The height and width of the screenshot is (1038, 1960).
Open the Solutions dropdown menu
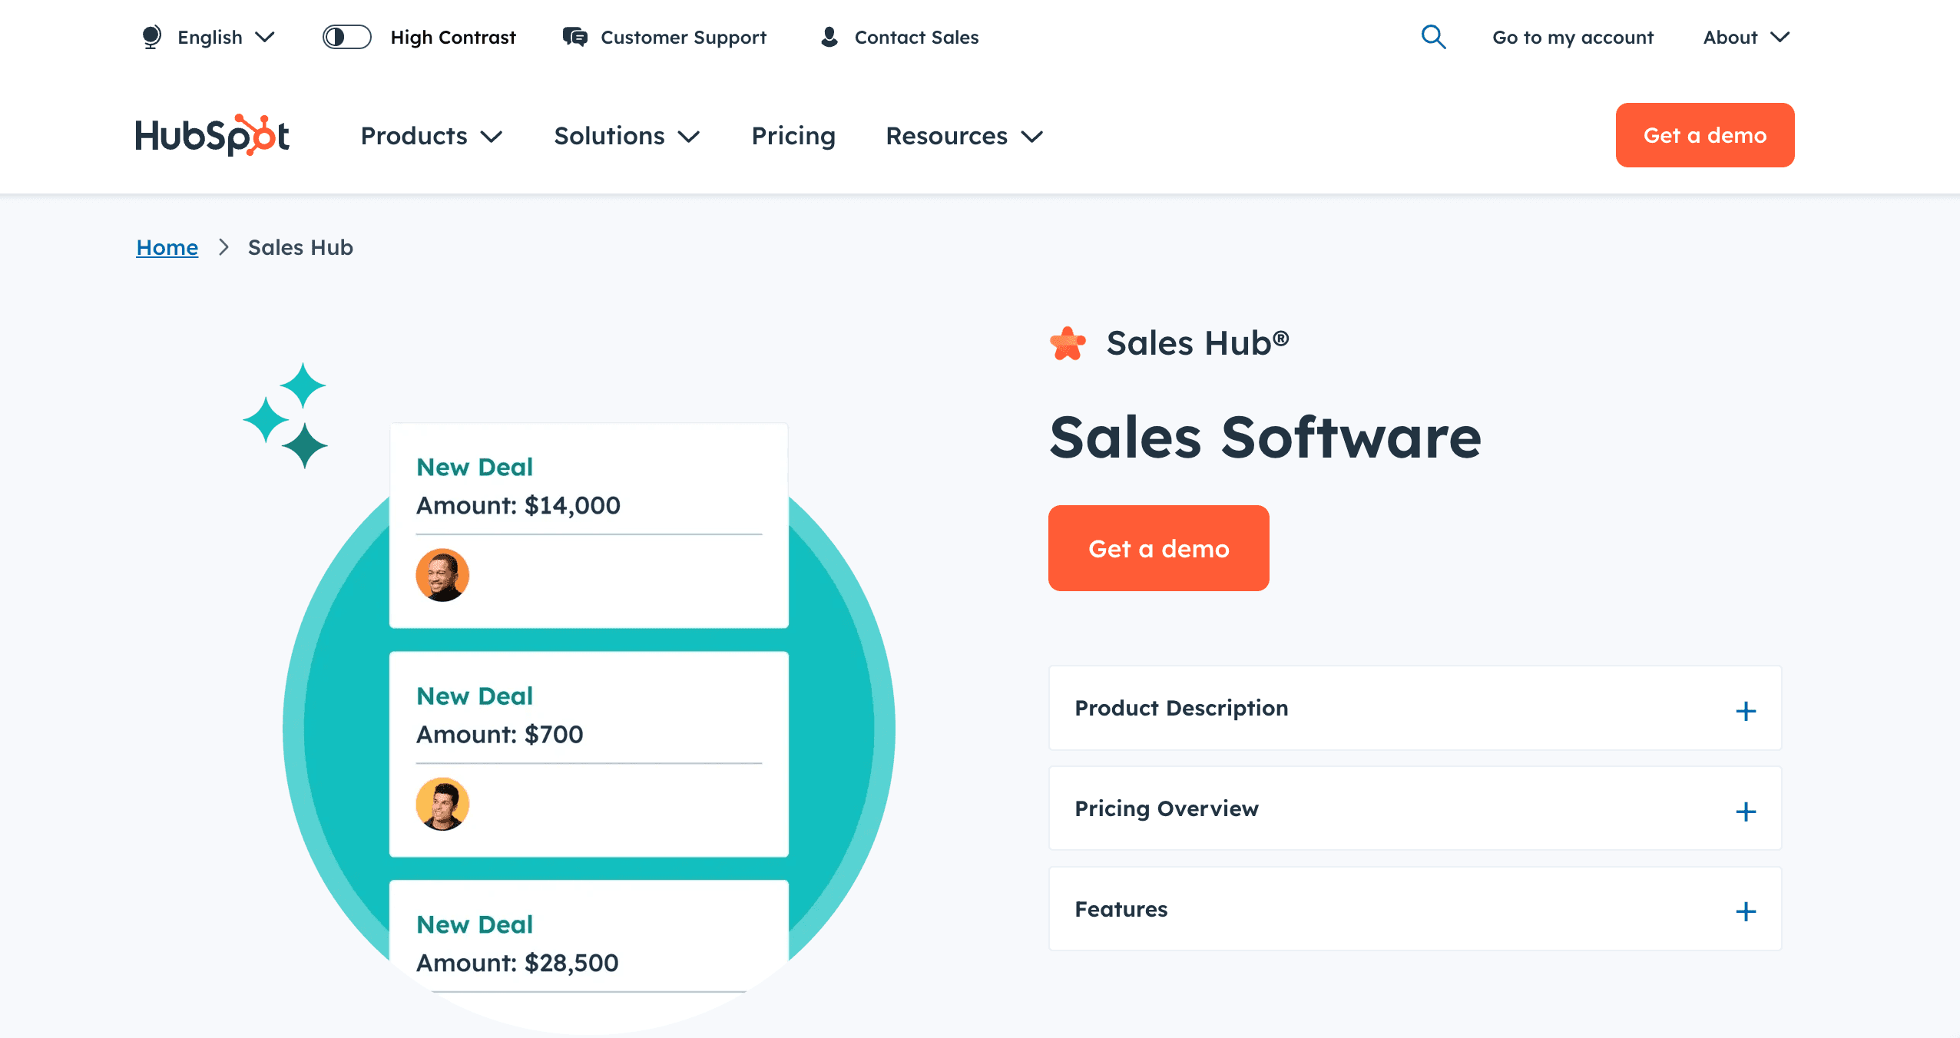coord(629,135)
